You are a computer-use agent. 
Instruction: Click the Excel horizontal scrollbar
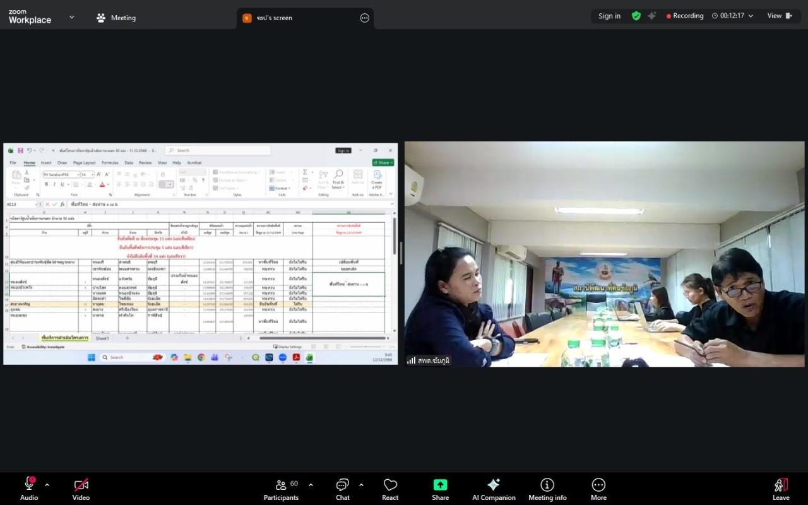322,338
